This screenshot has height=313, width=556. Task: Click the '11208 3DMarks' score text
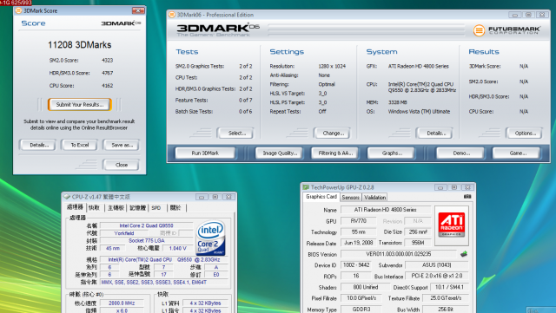coord(79,45)
